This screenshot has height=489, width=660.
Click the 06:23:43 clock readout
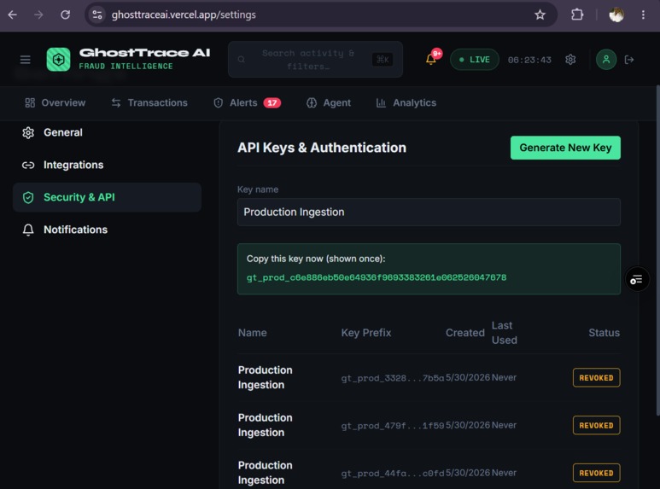tap(529, 60)
